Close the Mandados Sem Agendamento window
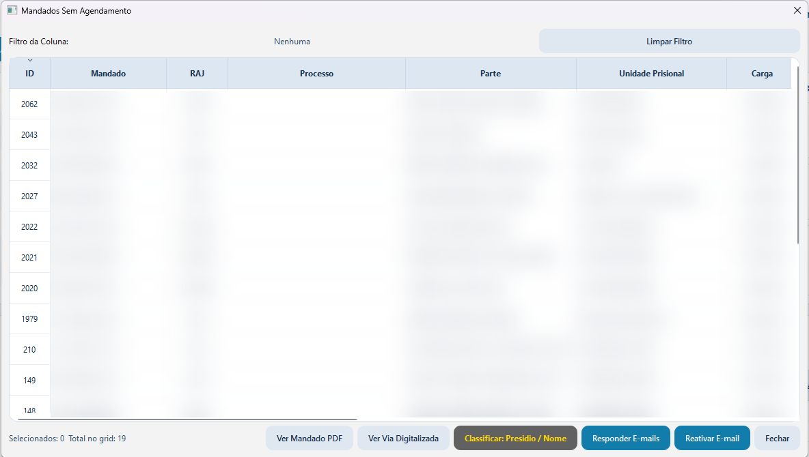This screenshot has height=457, width=809. (x=797, y=10)
